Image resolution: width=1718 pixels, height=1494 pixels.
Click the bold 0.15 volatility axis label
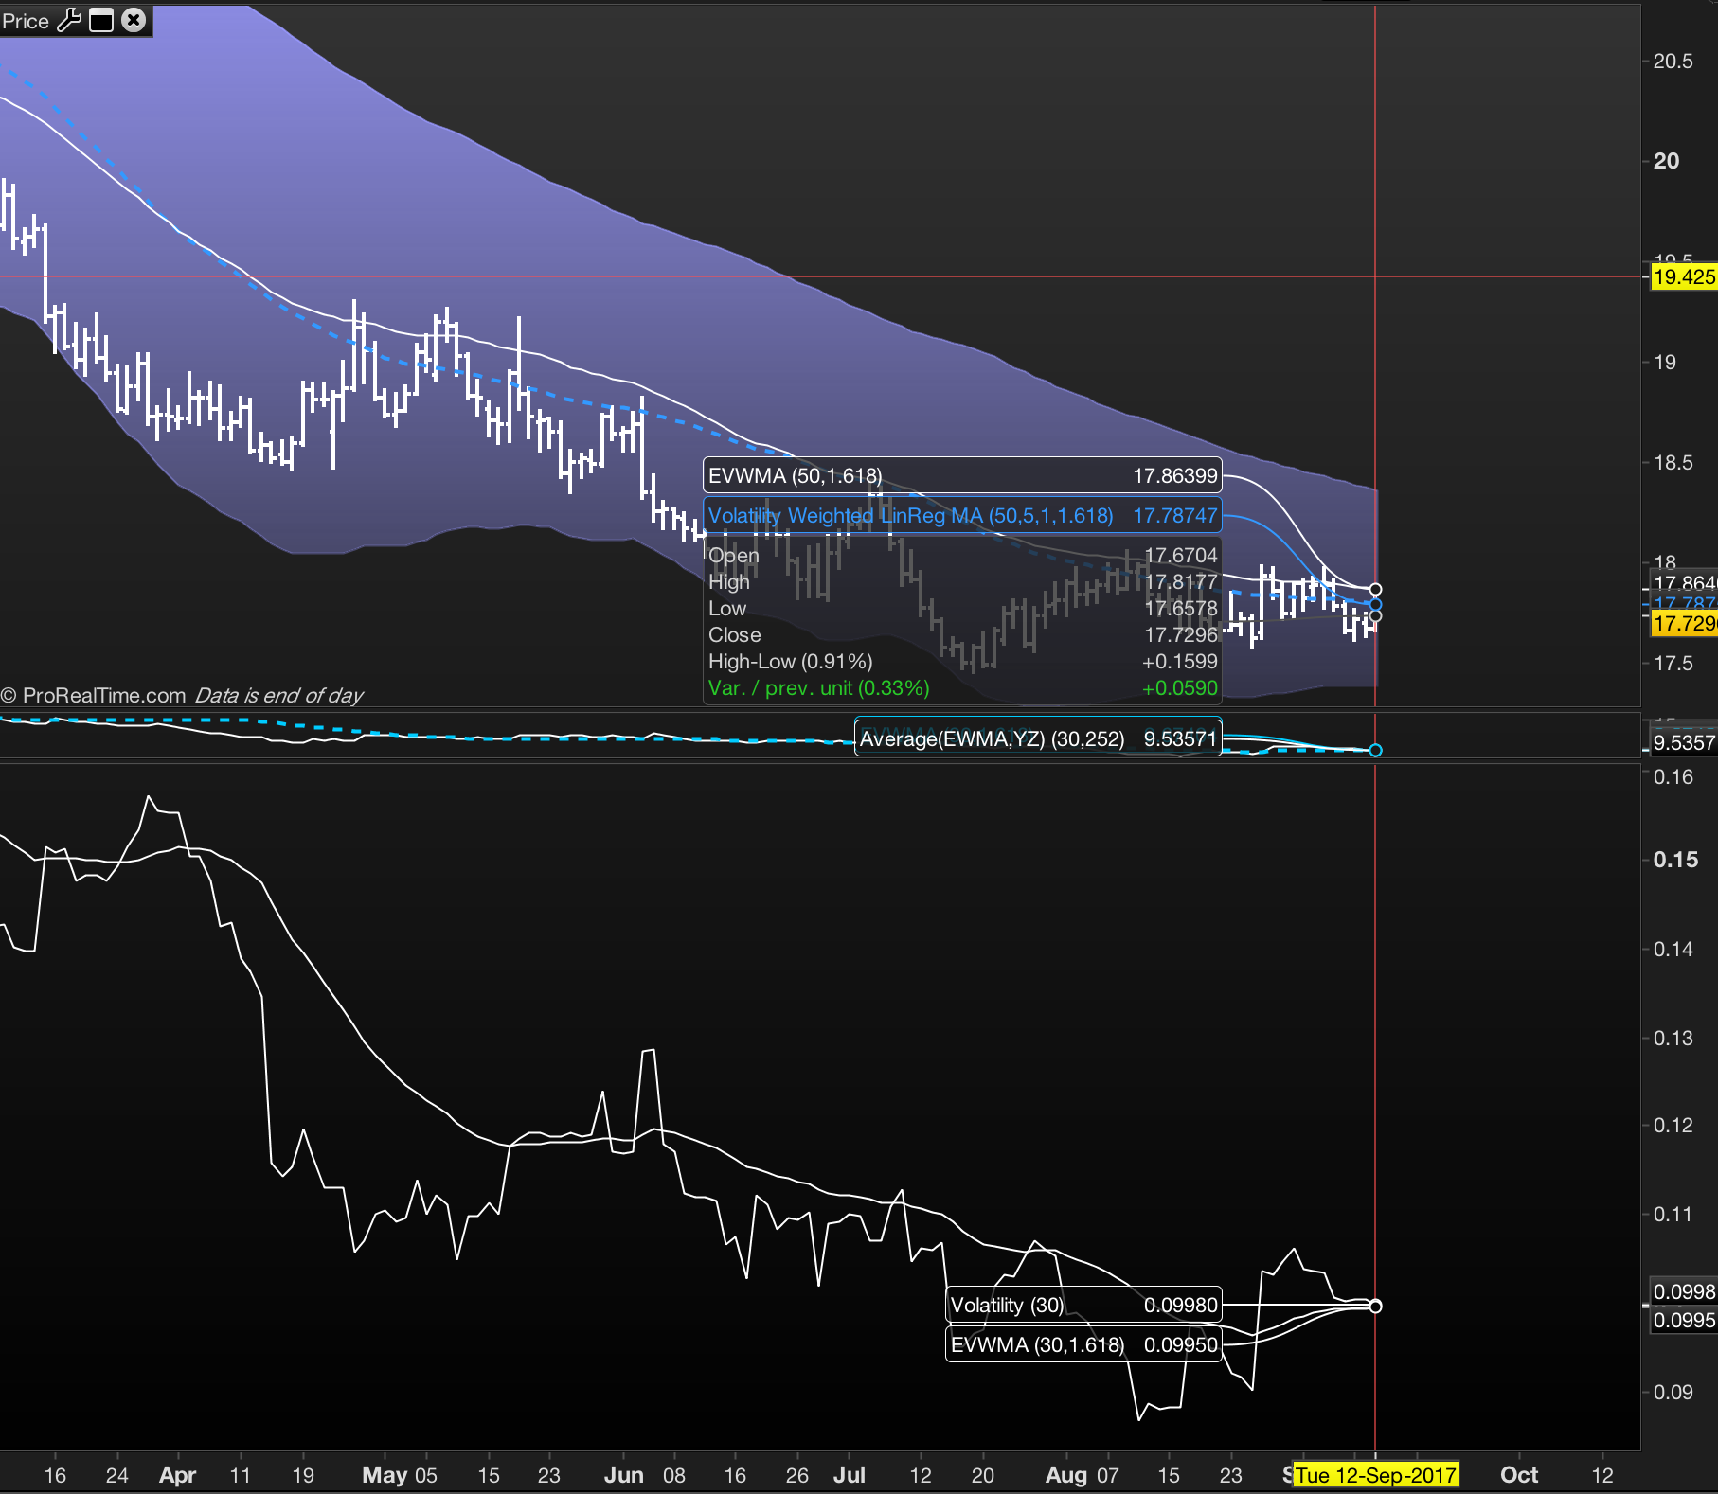(1675, 860)
